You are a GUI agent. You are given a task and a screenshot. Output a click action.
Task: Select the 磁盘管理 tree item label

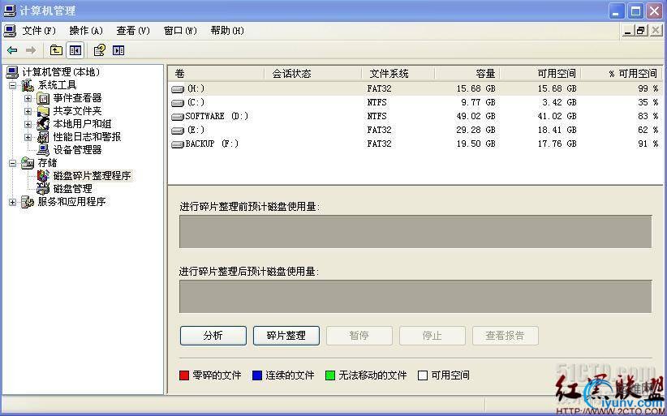73,189
